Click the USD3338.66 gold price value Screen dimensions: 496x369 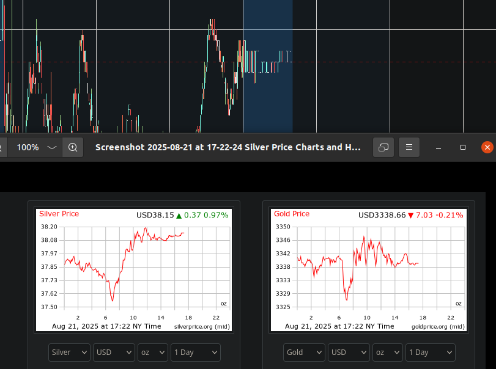[382, 215]
